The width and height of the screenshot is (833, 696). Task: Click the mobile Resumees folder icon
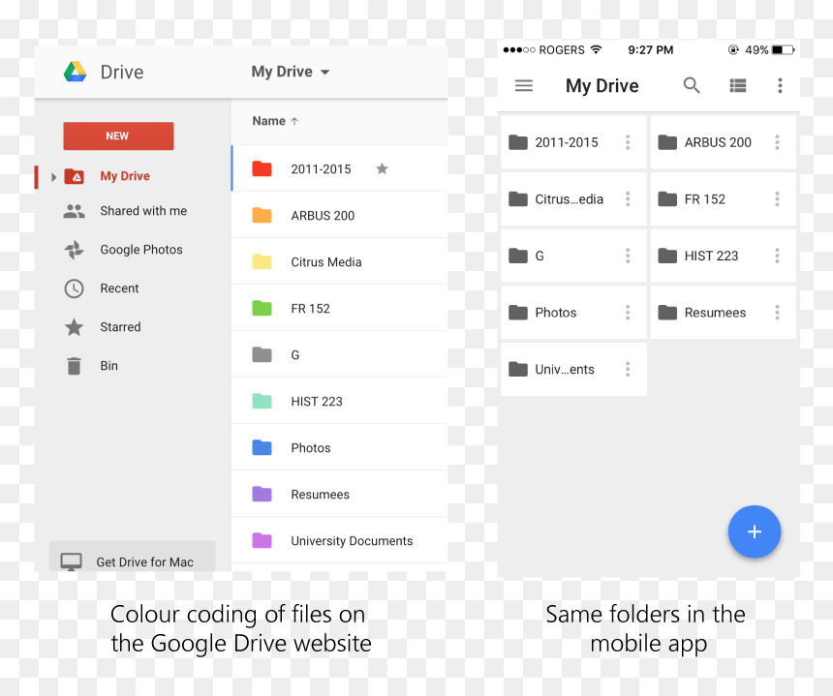[x=667, y=313]
